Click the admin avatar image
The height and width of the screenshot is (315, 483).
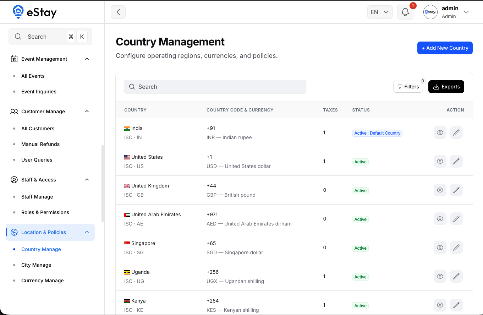pos(430,12)
